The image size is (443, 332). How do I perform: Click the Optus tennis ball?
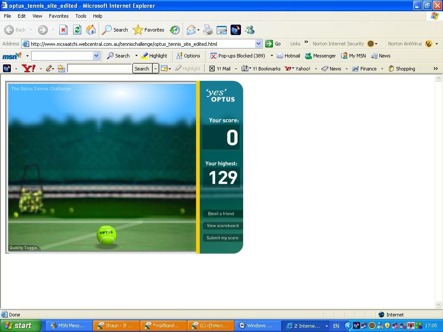point(106,235)
